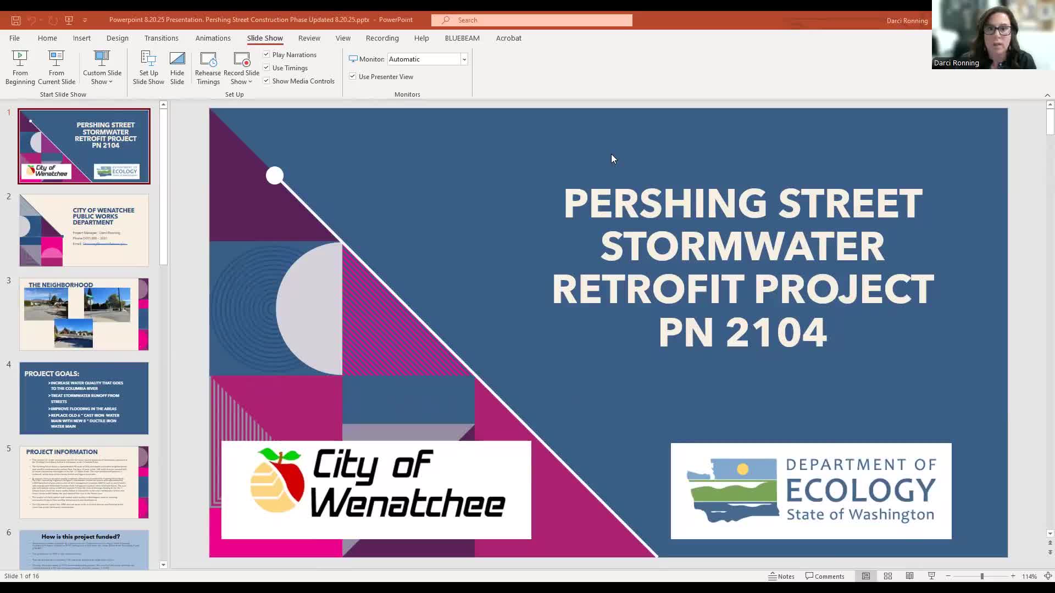The image size is (1055, 593).
Task: Uncheck Play Narrations
Action: [x=266, y=54]
